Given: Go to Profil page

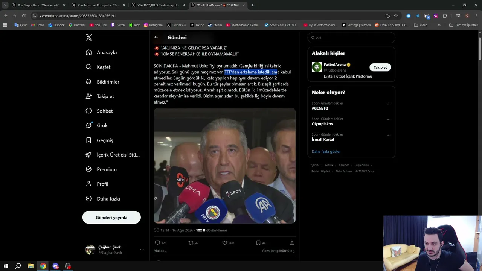Looking at the screenshot, I should (97, 184).
